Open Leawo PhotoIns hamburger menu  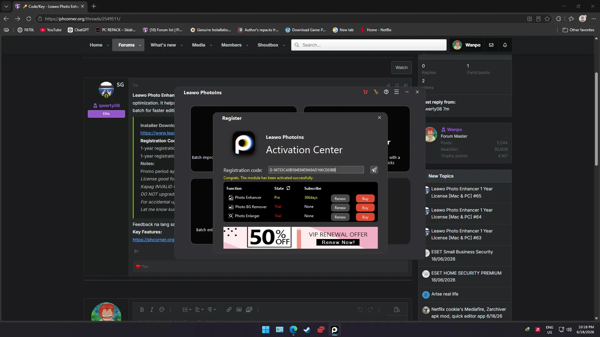397,92
